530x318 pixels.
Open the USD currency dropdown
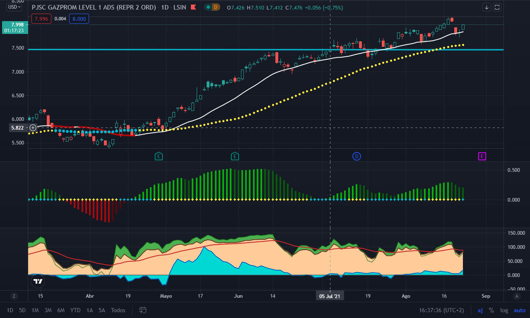(14, 7)
